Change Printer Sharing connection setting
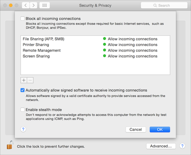Viewport: 191px width, 155px height. coord(130,45)
